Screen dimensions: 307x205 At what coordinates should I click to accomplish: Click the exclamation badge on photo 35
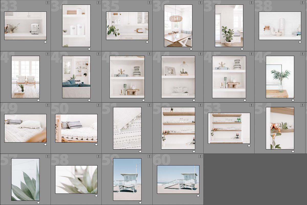[149, 3]
